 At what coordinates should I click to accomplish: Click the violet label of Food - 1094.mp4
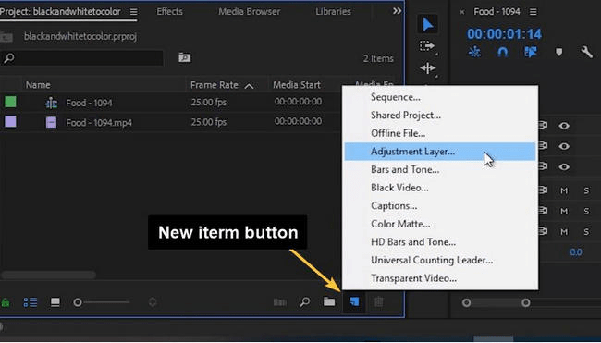[x=10, y=122]
